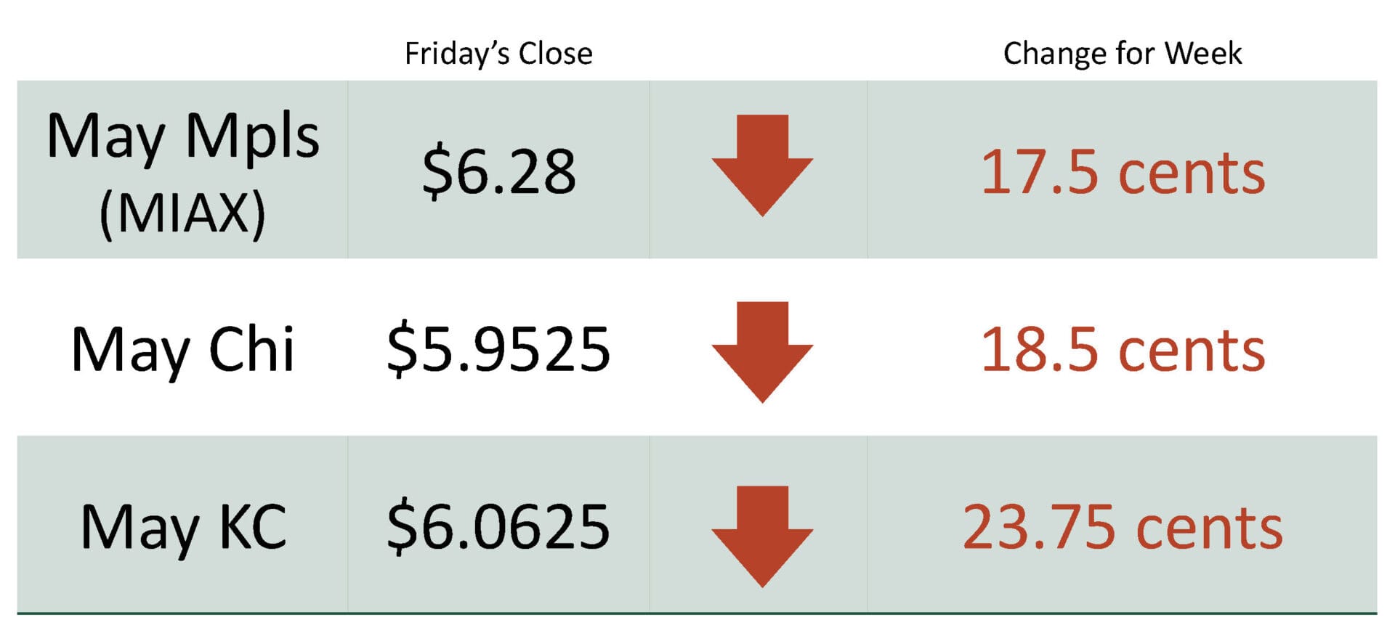Click the $6.0625 closing price
This screenshot has height=633, width=1395.
498,528
